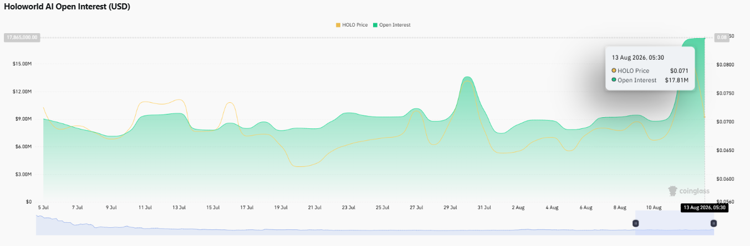Click the $12.00M left axis label
This screenshot has width=750, height=246.
[x=22, y=91]
